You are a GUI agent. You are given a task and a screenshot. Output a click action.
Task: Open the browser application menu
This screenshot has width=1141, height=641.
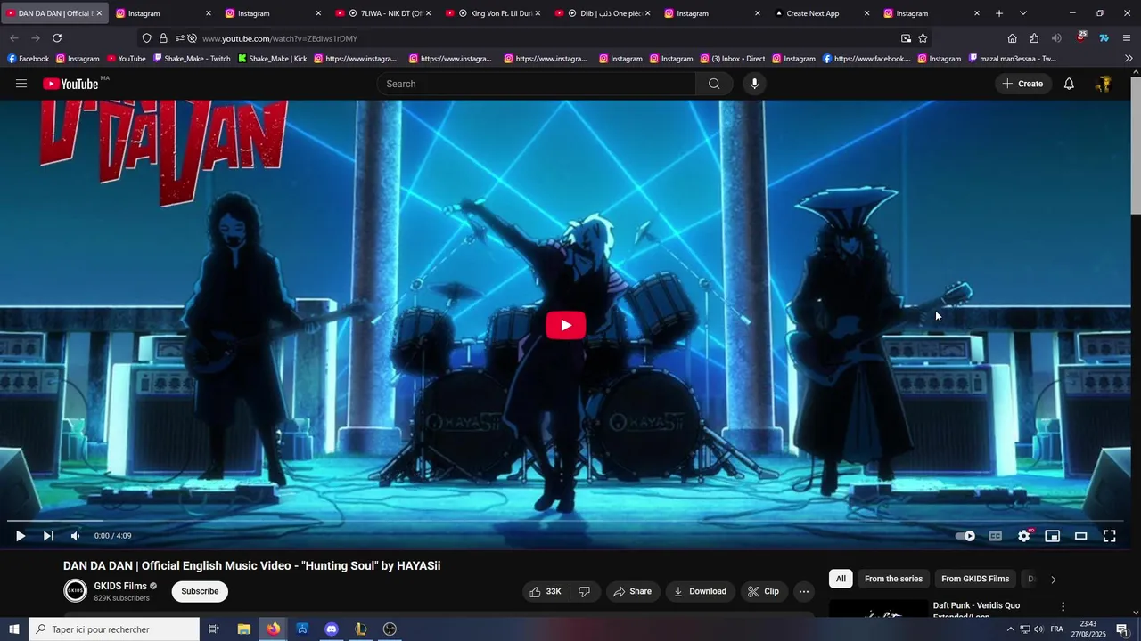[1127, 38]
